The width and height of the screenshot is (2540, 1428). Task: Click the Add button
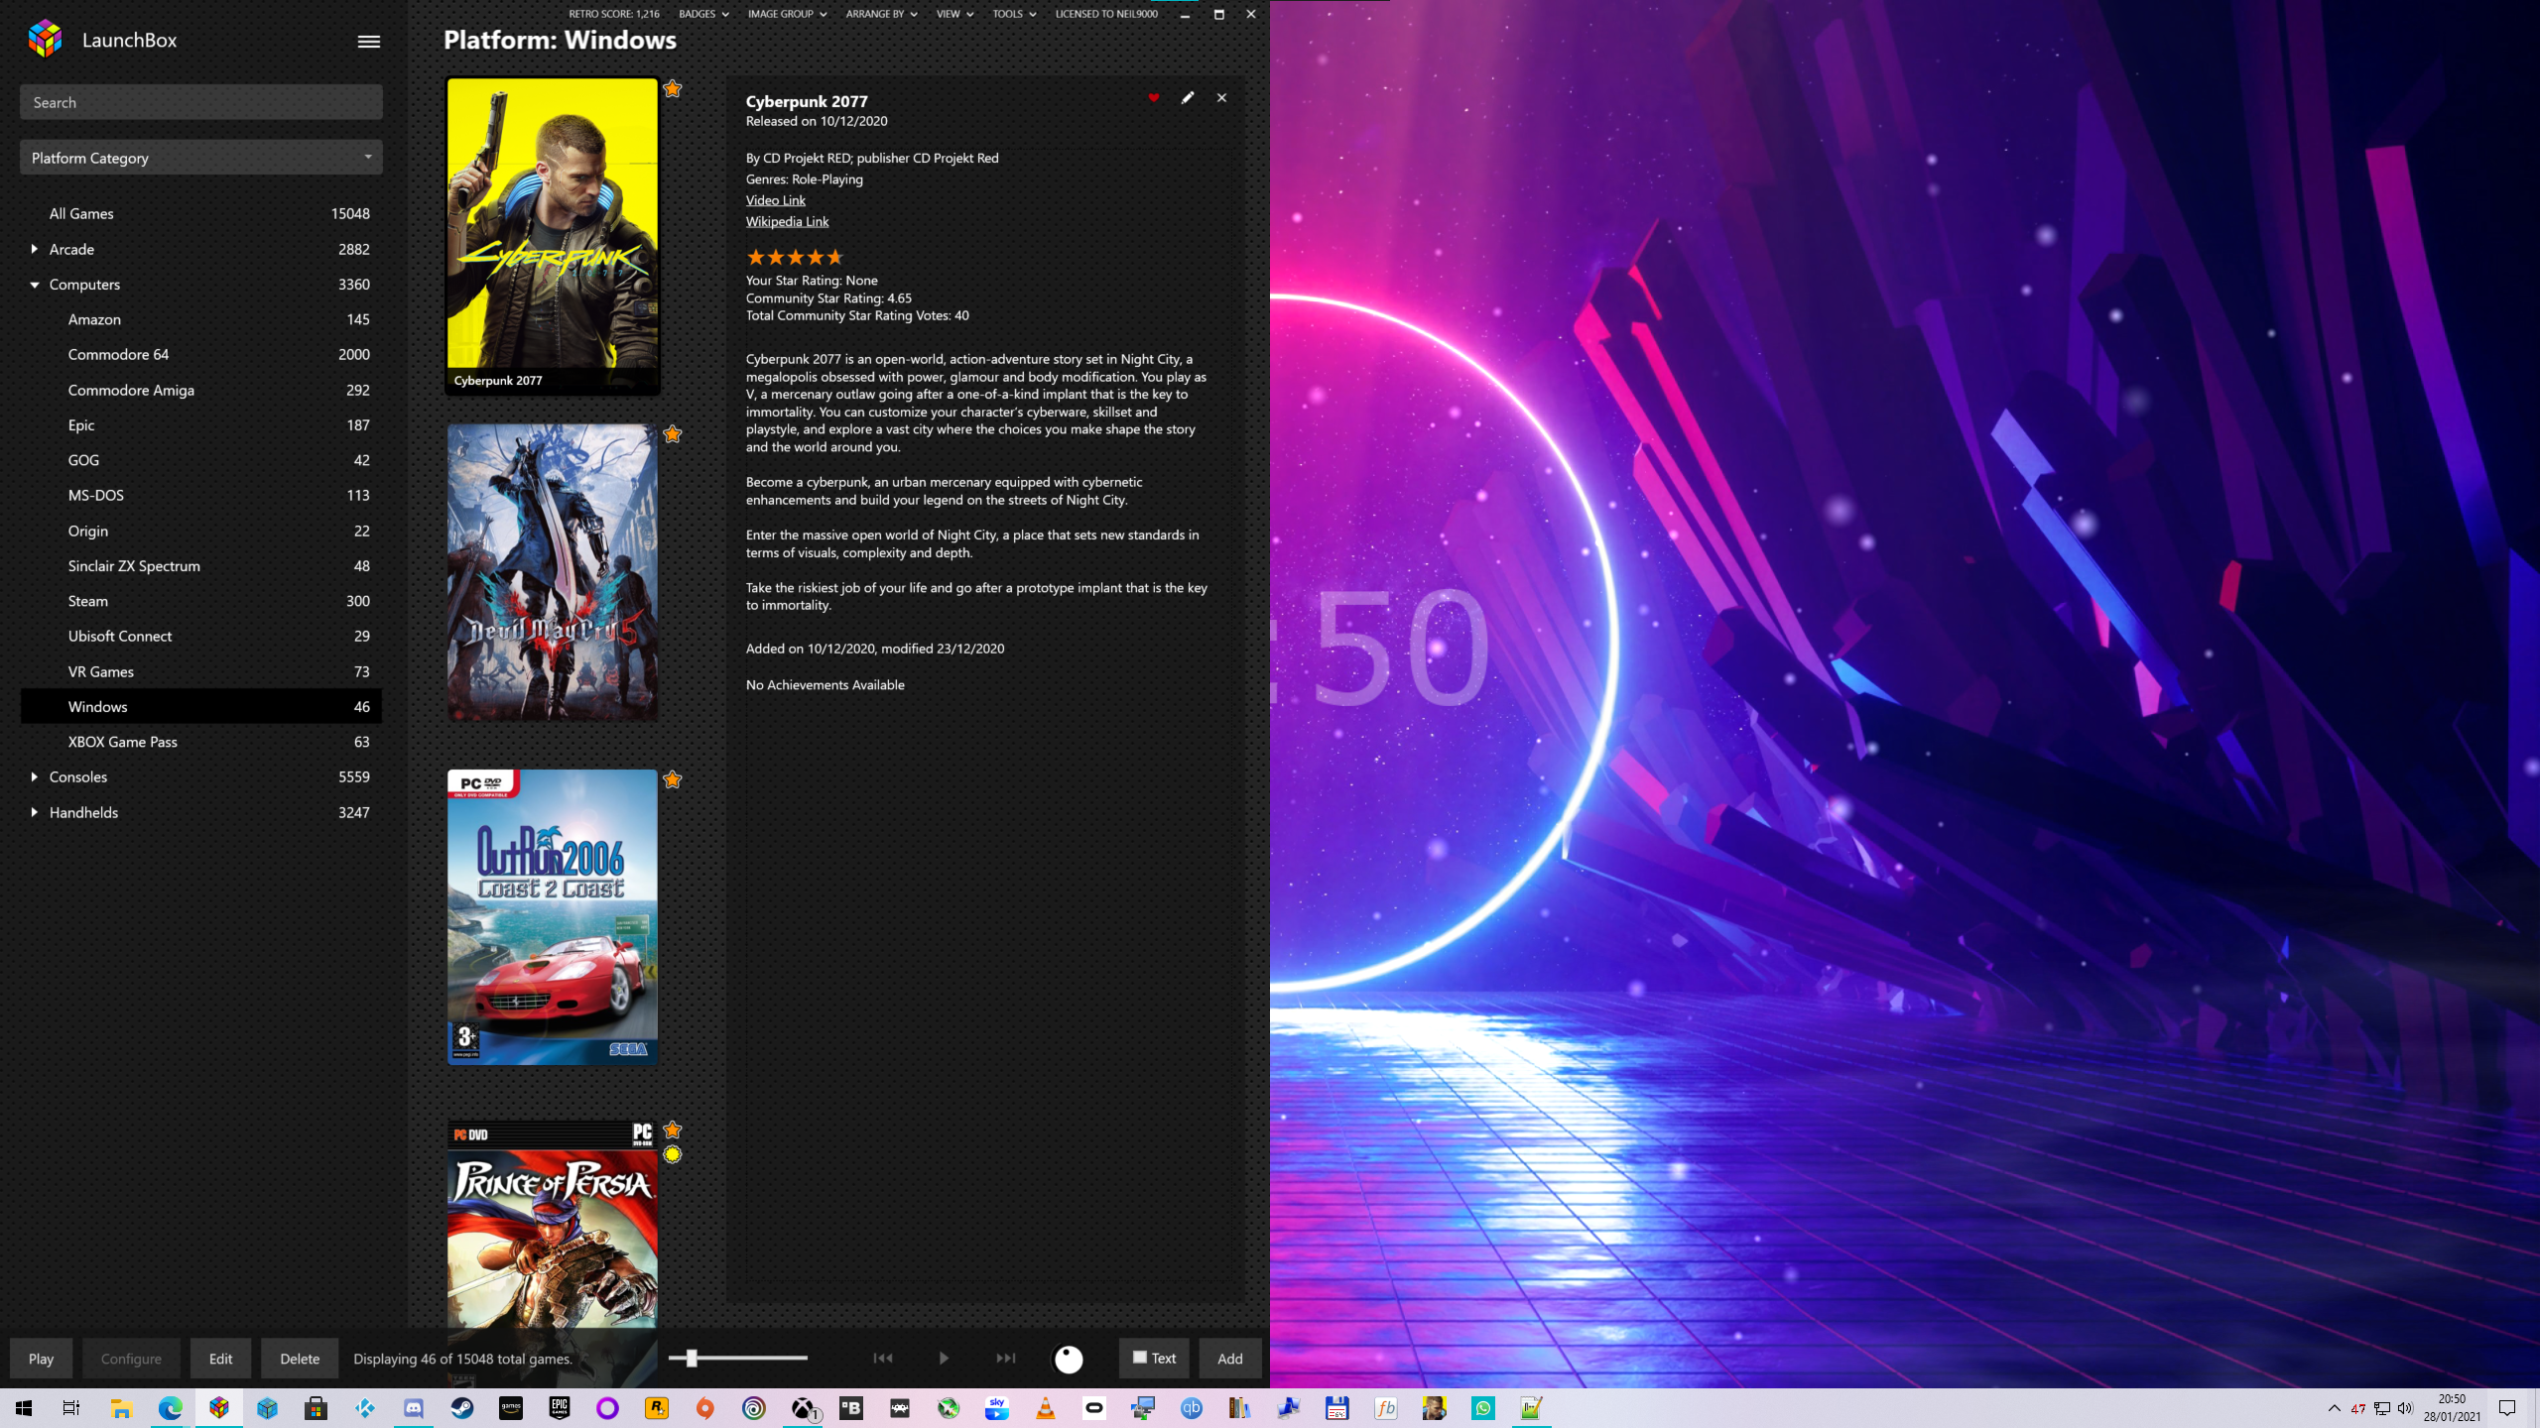[1230, 1359]
